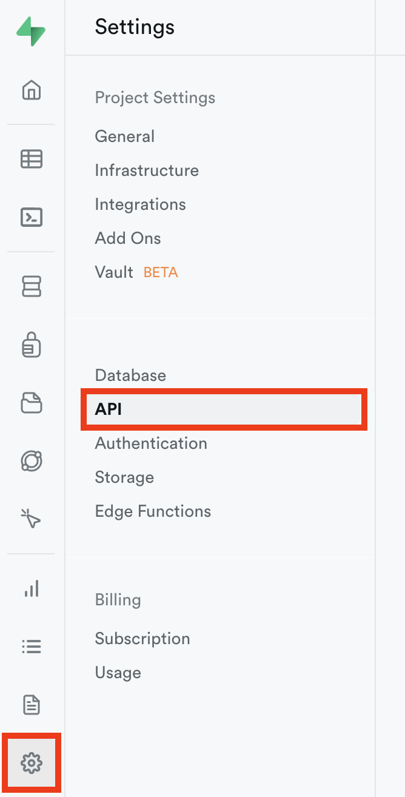405x797 pixels.
Task: Click the Supabase logo icon
Action: point(31,32)
